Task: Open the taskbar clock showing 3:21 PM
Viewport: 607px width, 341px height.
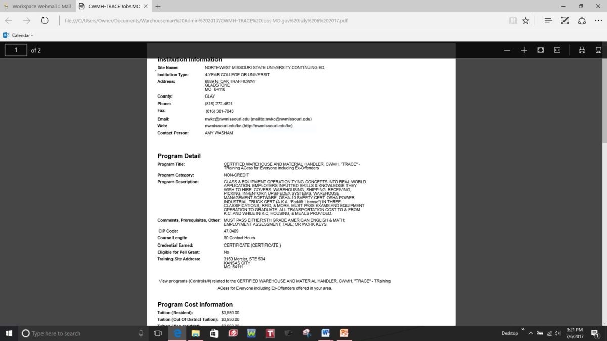Action: tap(576, 333)
